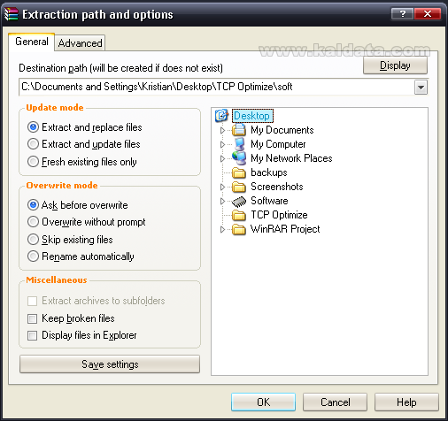Click the Save settings button
This screenshot has height=421, width=448.
(x=110, y=364)
